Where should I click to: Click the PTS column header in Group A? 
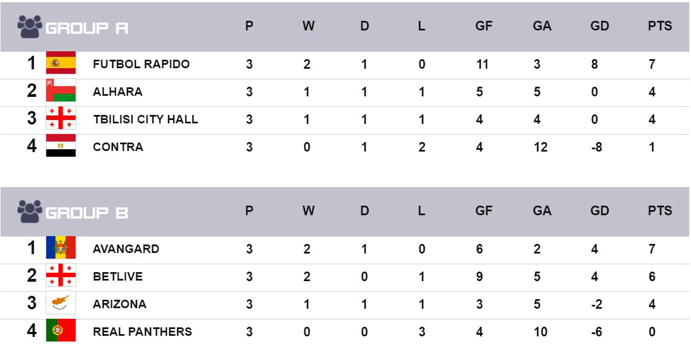659,26
